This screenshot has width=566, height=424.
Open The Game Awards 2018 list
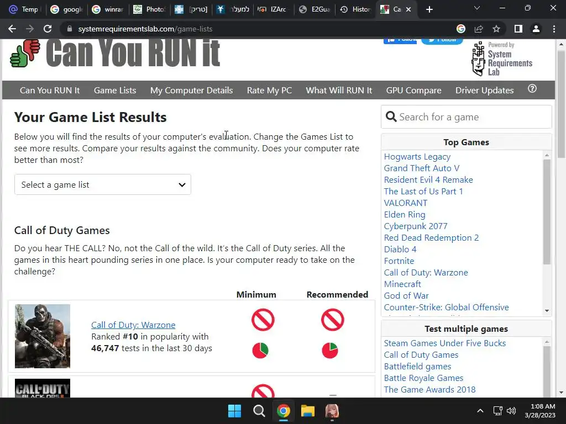click(x=429, y=389)
